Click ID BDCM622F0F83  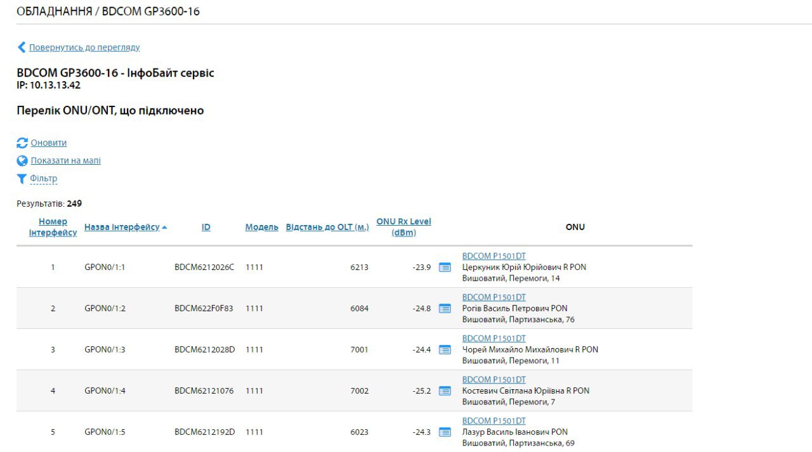coord(204,309)
